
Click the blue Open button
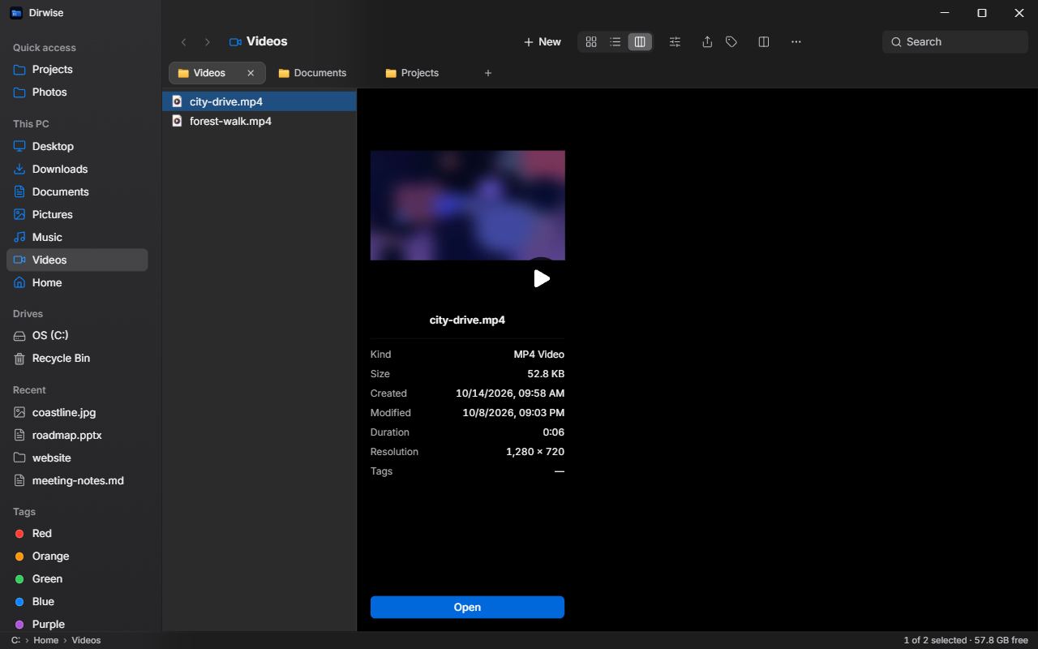click(x=467, y=607)
